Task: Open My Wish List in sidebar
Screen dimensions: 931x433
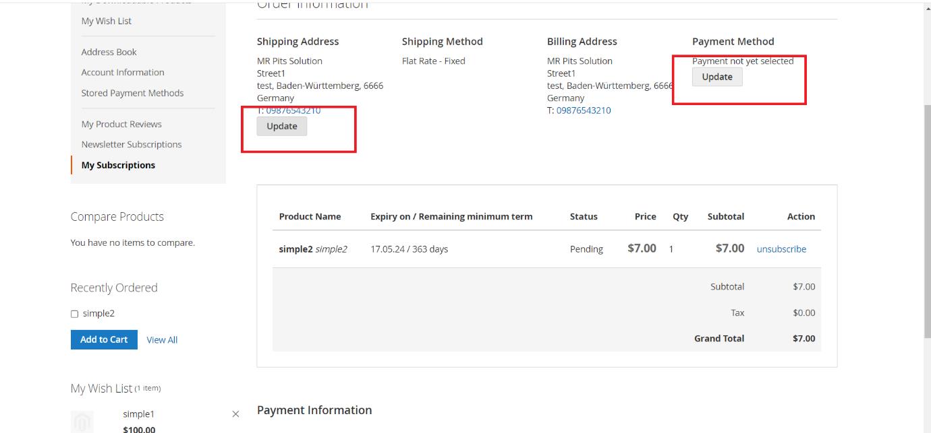Action: tap(107, 21)
